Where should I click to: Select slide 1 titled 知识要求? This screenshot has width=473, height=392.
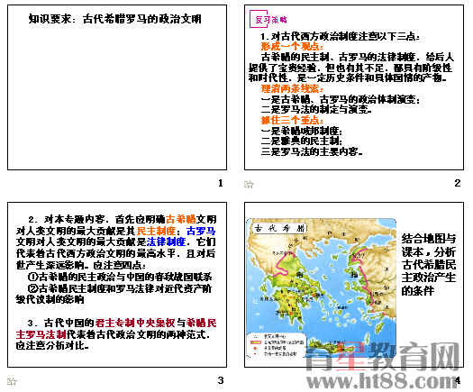[x=117, y=87]
